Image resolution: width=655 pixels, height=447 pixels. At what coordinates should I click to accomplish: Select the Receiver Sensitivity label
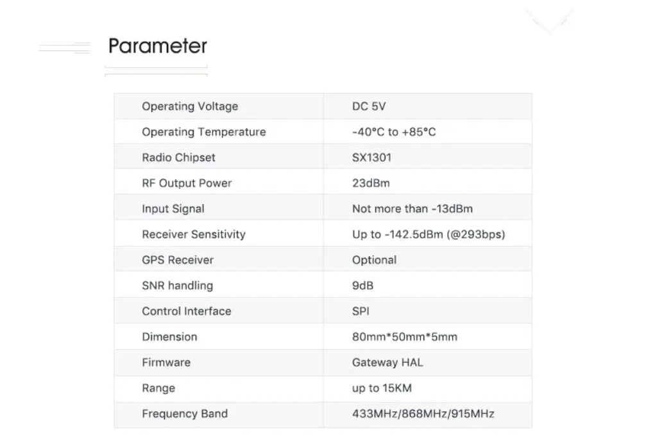click(x=193, y=234)
